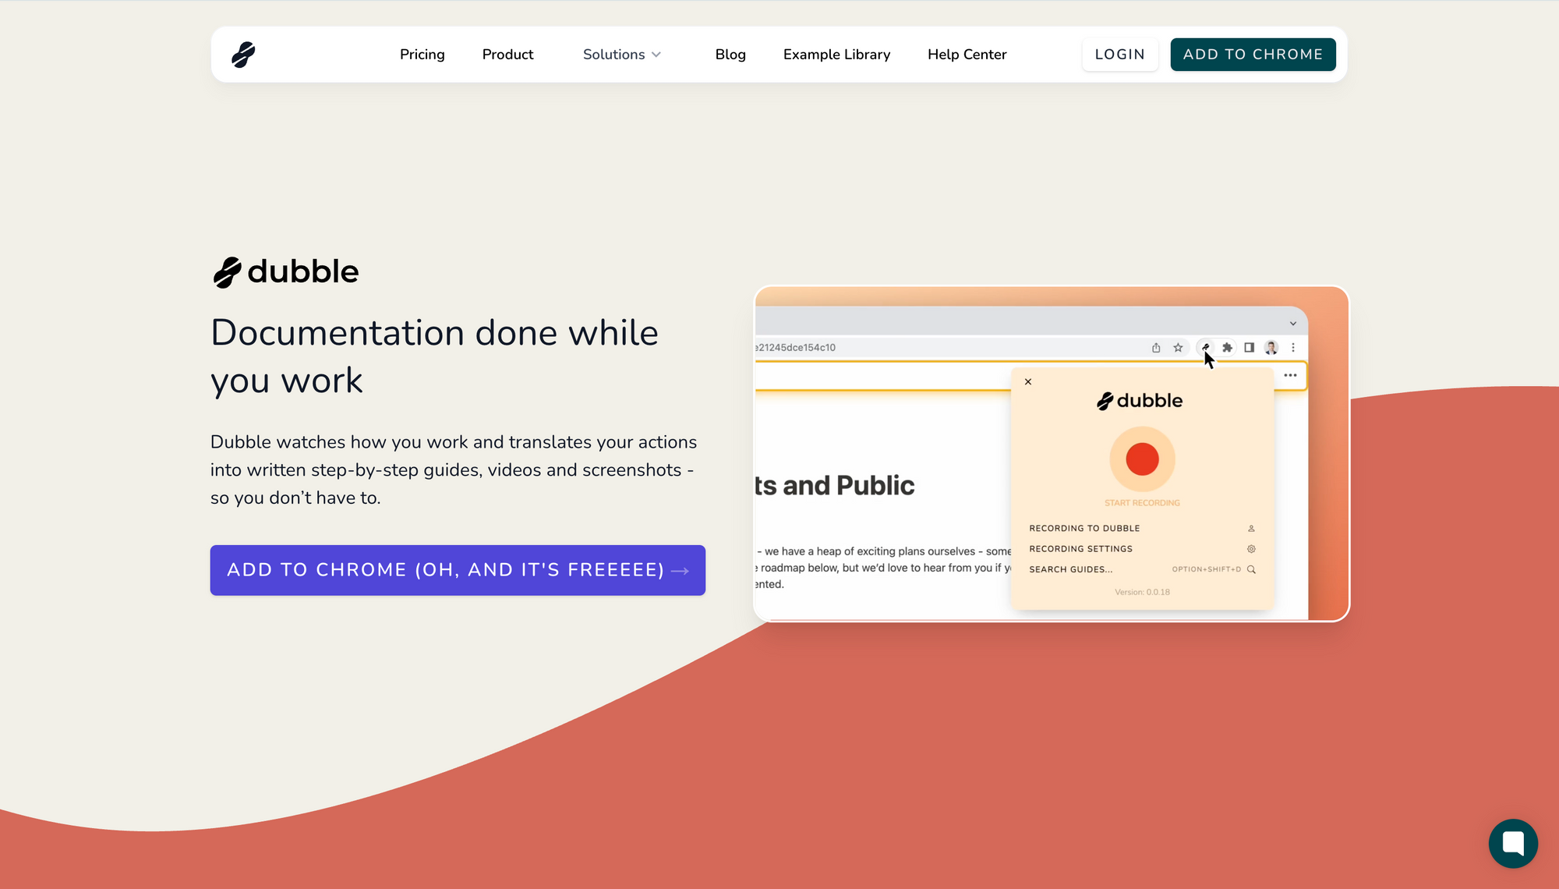Click the 'Version: 0.0.18' text in the popup
Screen dimensions: 1559x889
click(1142, 592)
